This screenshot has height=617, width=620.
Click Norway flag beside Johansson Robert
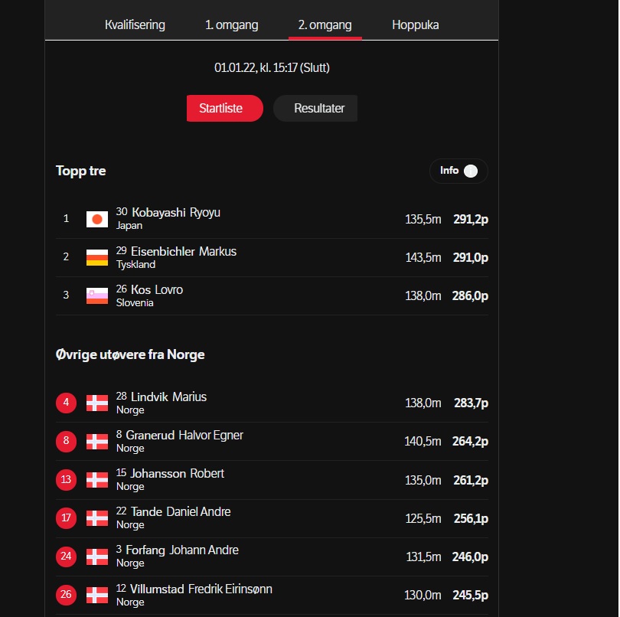pos(97,480)
